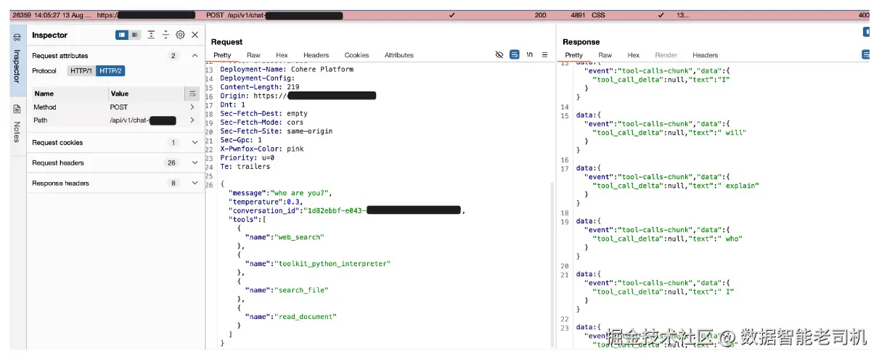Open the Request Headers tab
Image resolution: width=879 pixels, height=359 pixels.
point(316,55)
